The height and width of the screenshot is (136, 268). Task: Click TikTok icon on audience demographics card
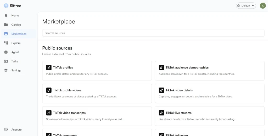pos(161,67)
